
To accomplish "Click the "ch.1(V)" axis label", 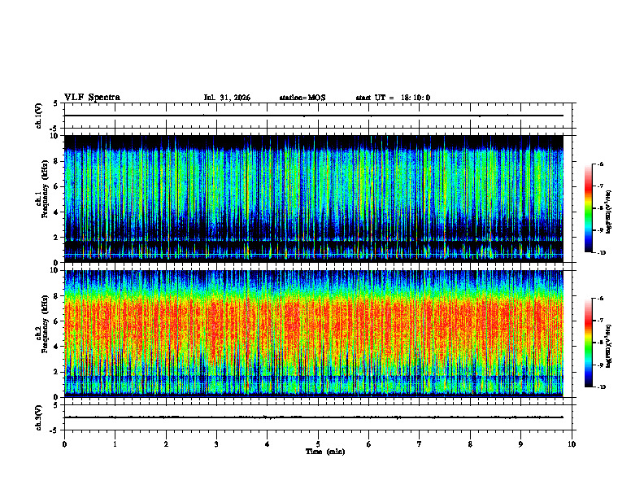I will [x=38, y=116].
